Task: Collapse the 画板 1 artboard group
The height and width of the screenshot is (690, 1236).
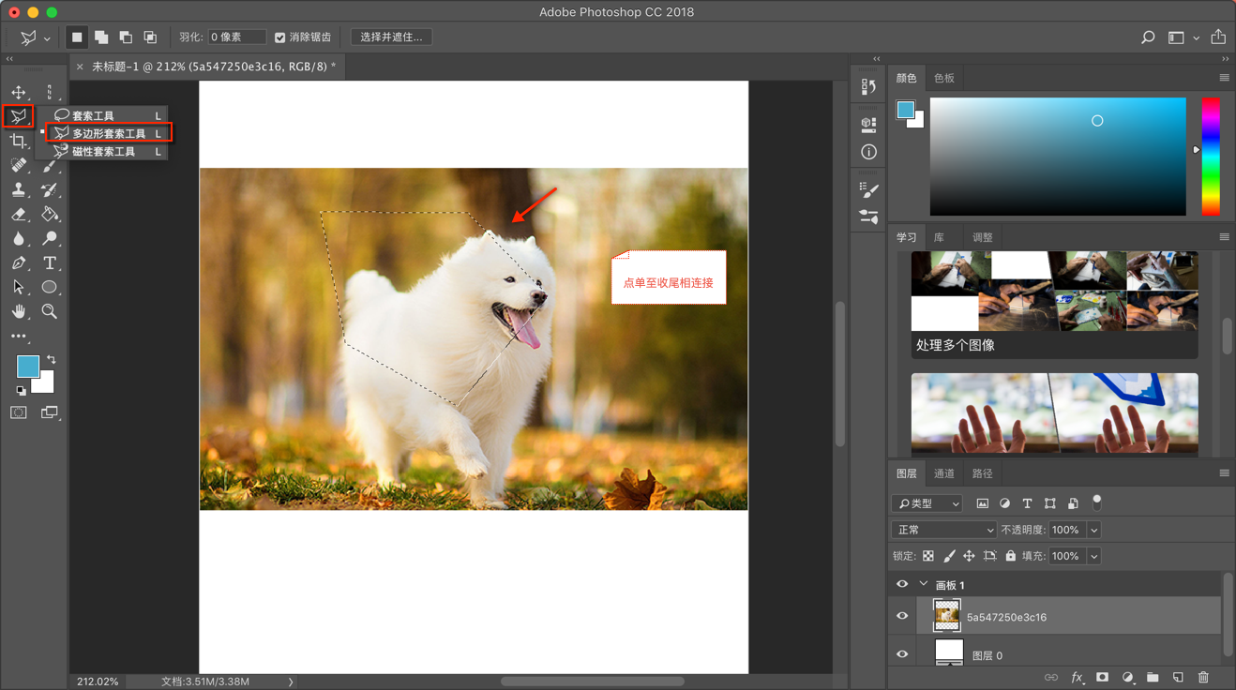Action: [x=924, y=584]
